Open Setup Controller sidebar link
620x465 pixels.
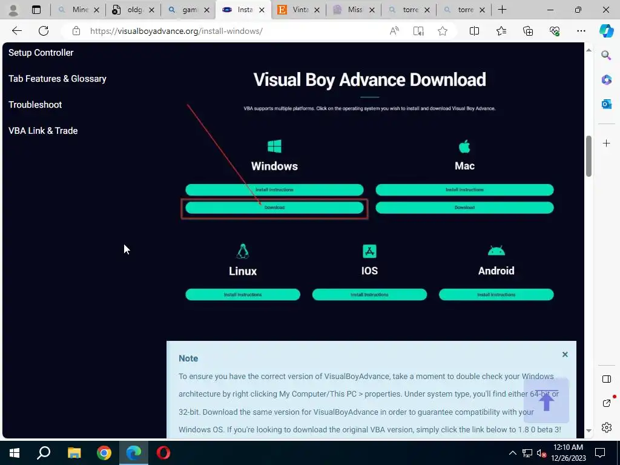tap(41, 53)
